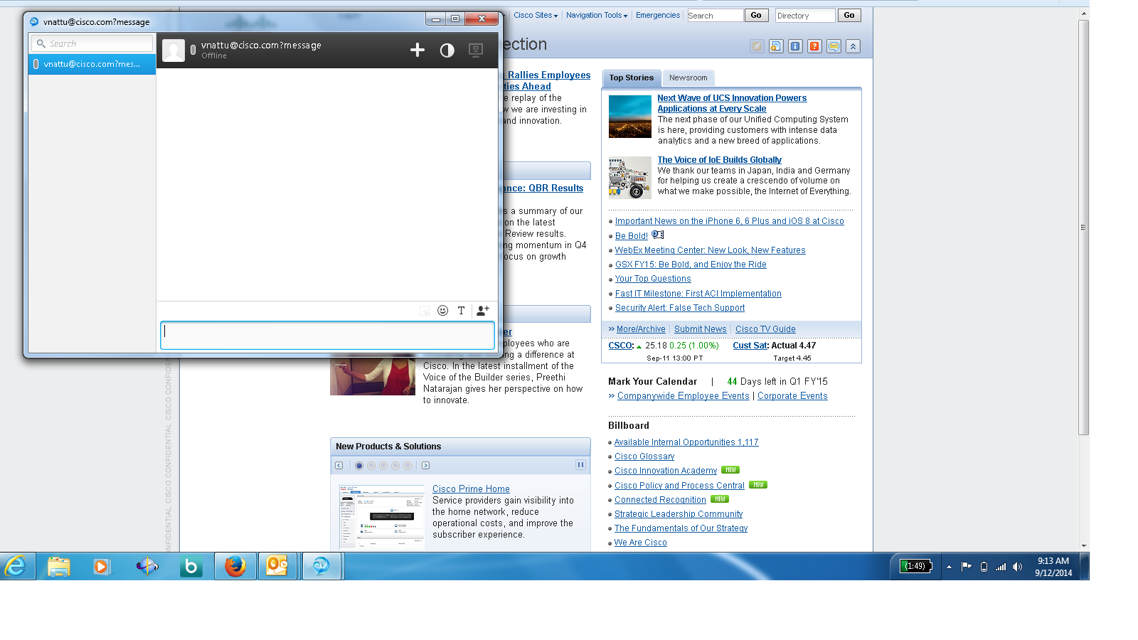Open the emoticon picker in chat window
This screenshot has height=640, width=1138.
click(x=442, y=310)
